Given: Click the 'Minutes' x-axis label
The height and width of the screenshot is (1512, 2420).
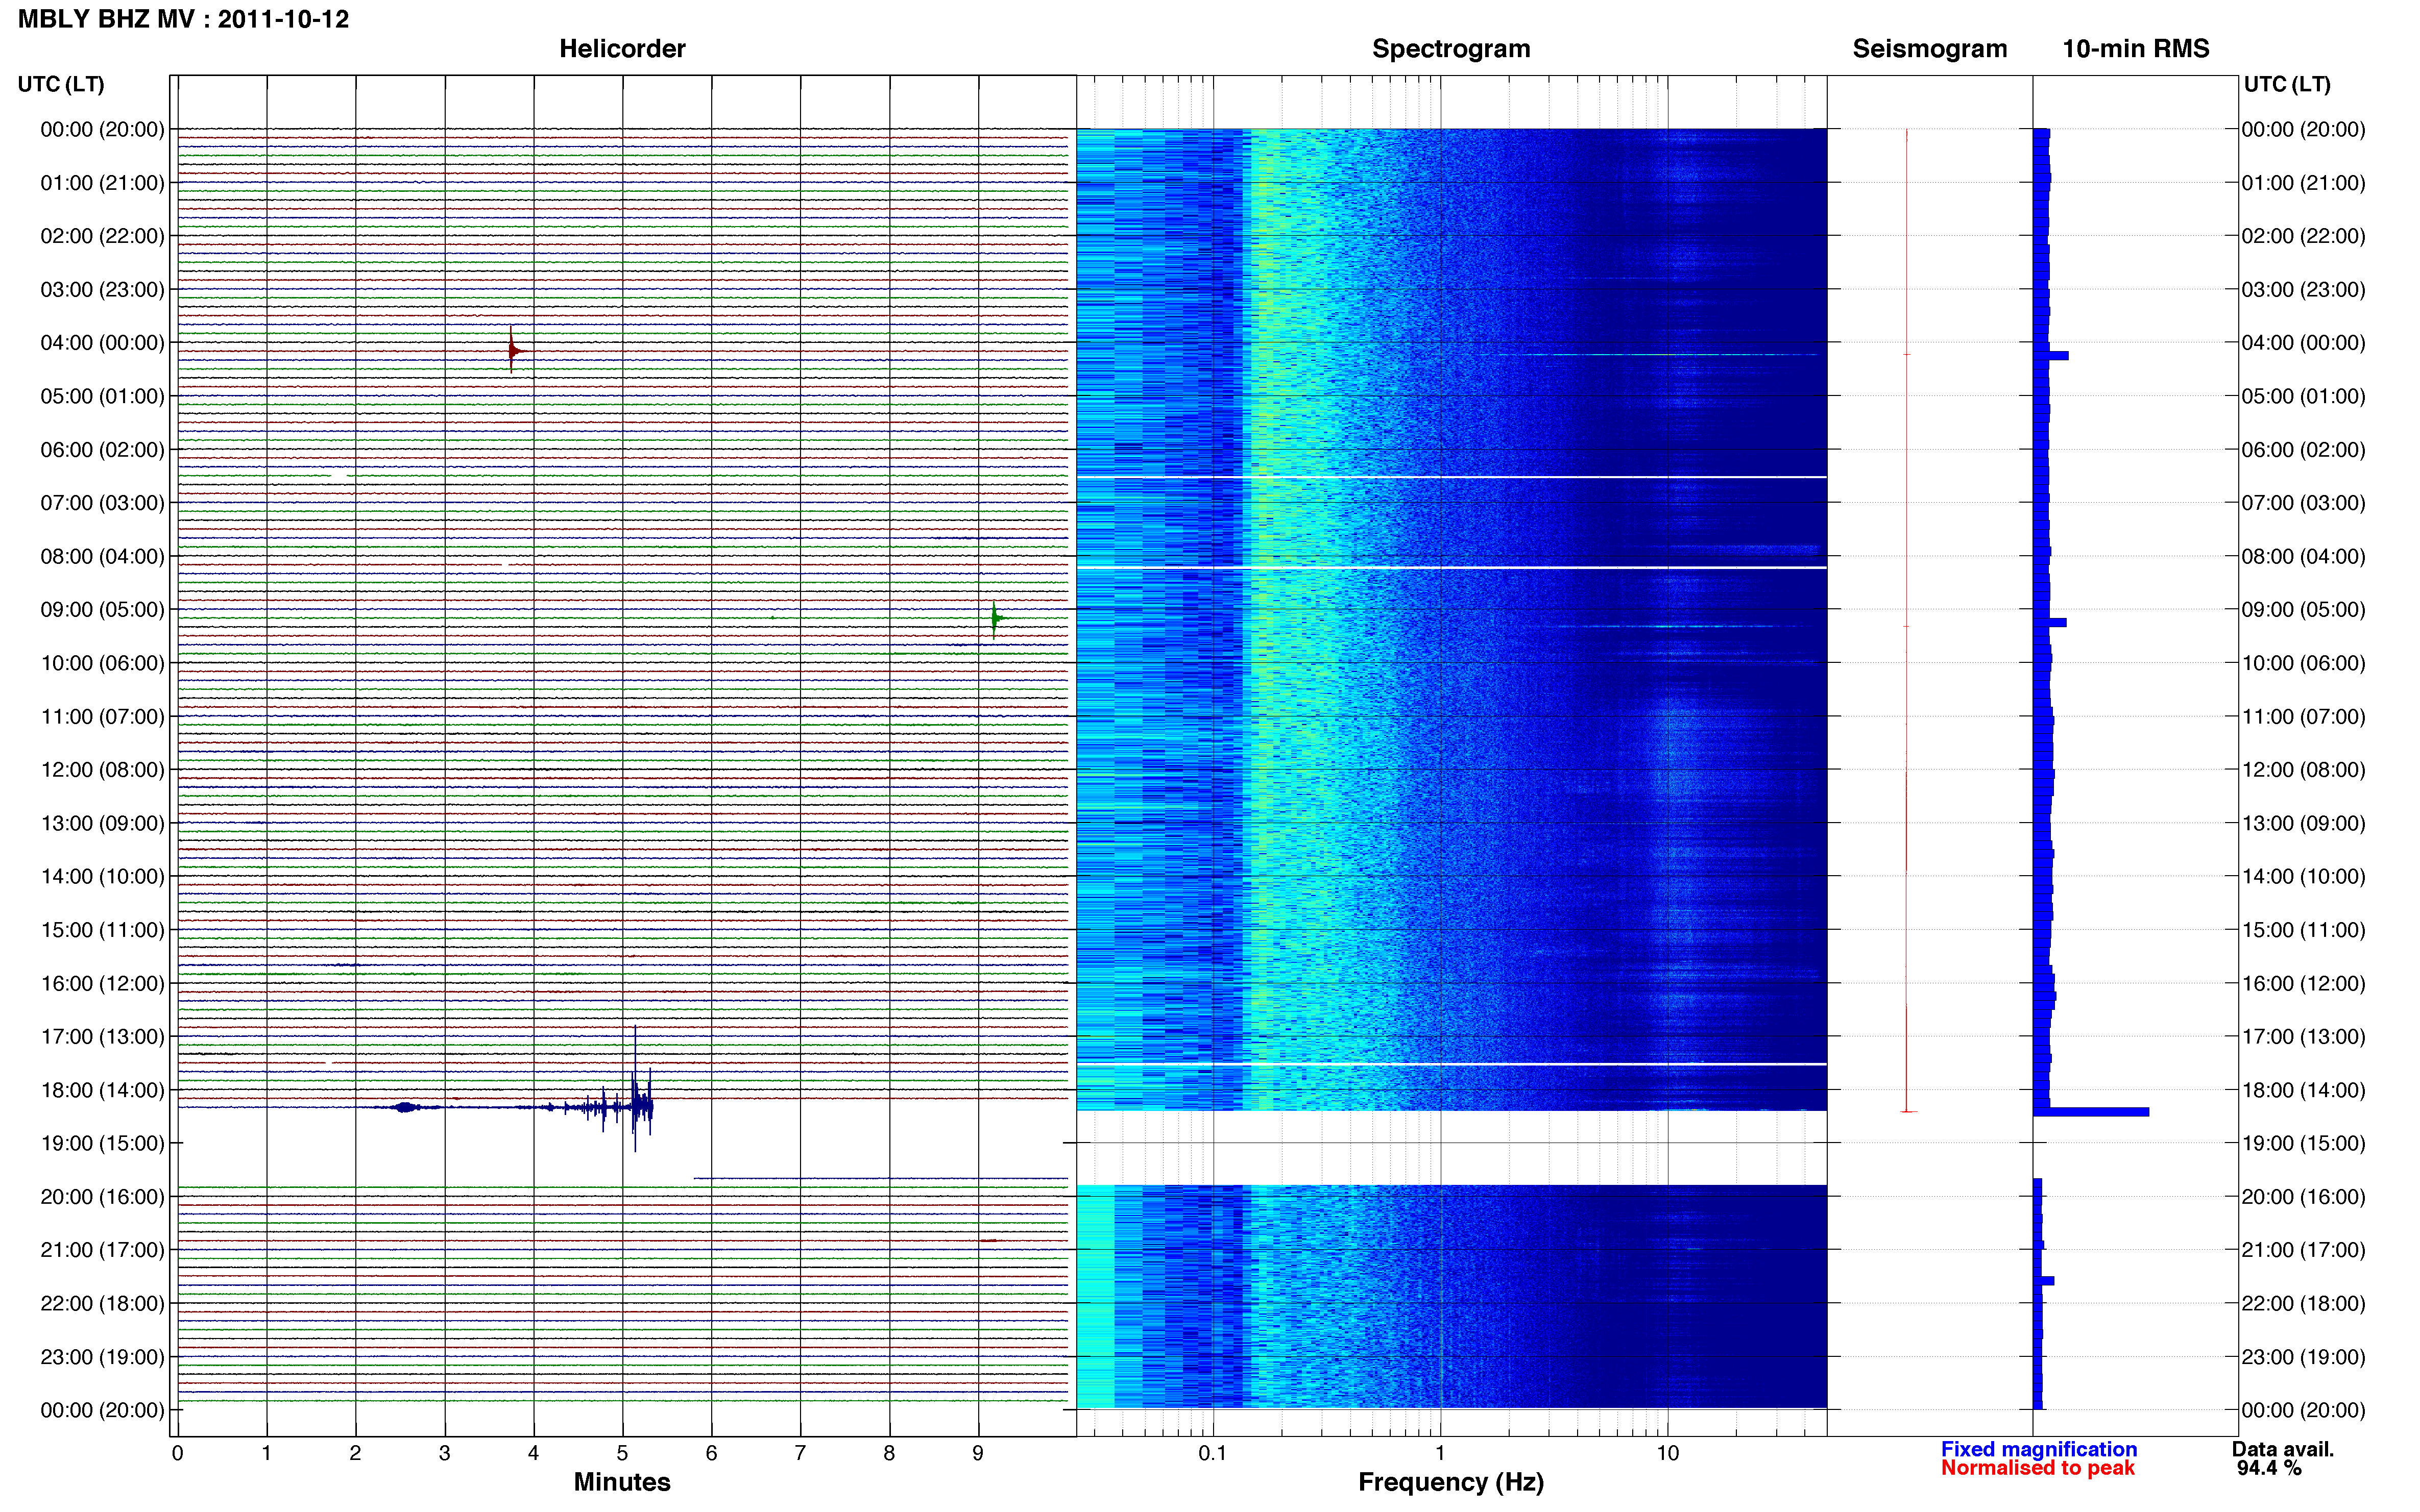Looking at the screenshot, I should tap(621, 1482).
